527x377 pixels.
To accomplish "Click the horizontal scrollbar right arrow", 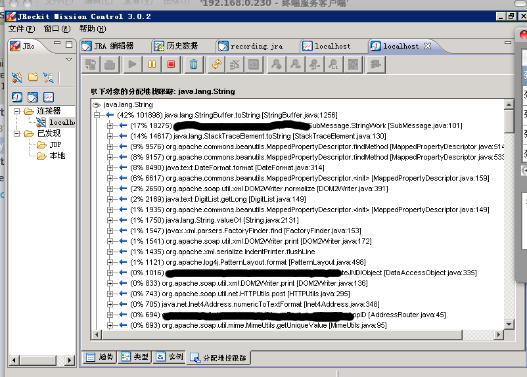I will click(x=499, y=335).
